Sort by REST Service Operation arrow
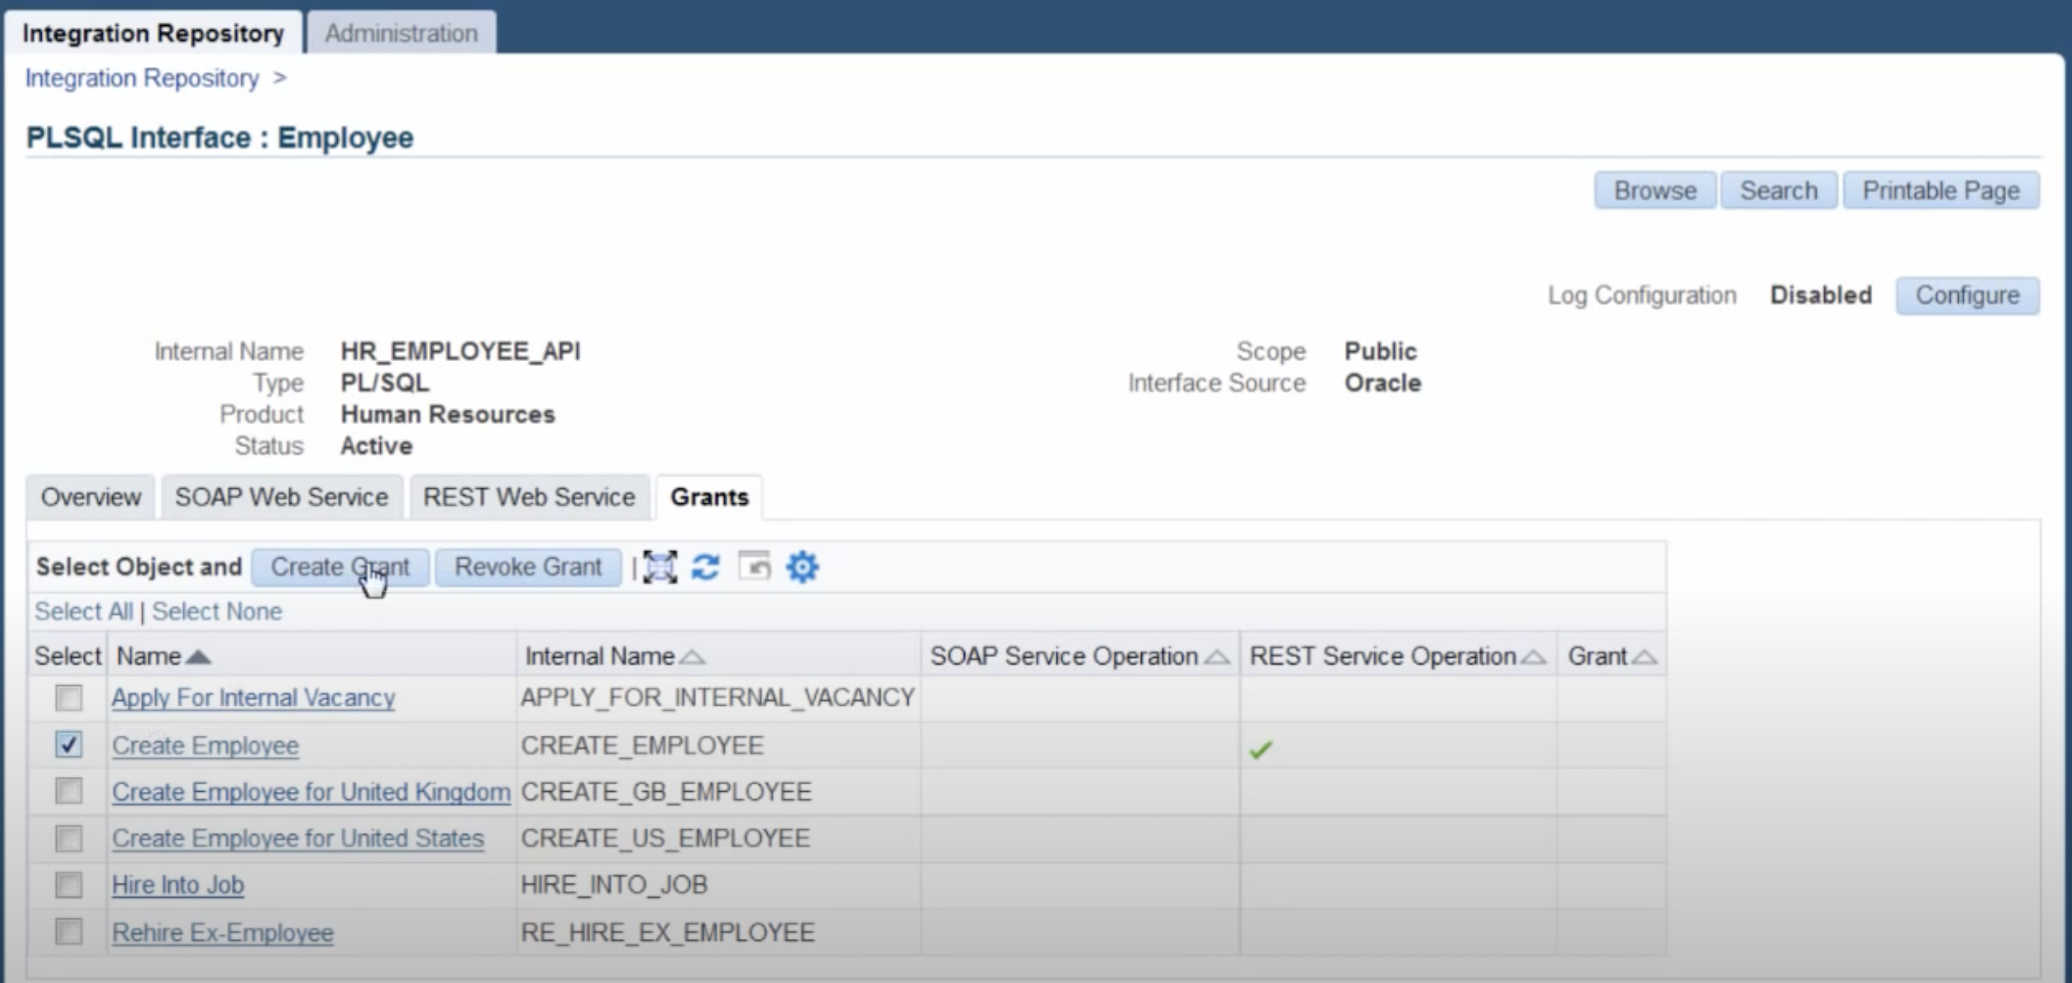The height and width of the screenshot is (983, 2072). tap(1534, 657)
